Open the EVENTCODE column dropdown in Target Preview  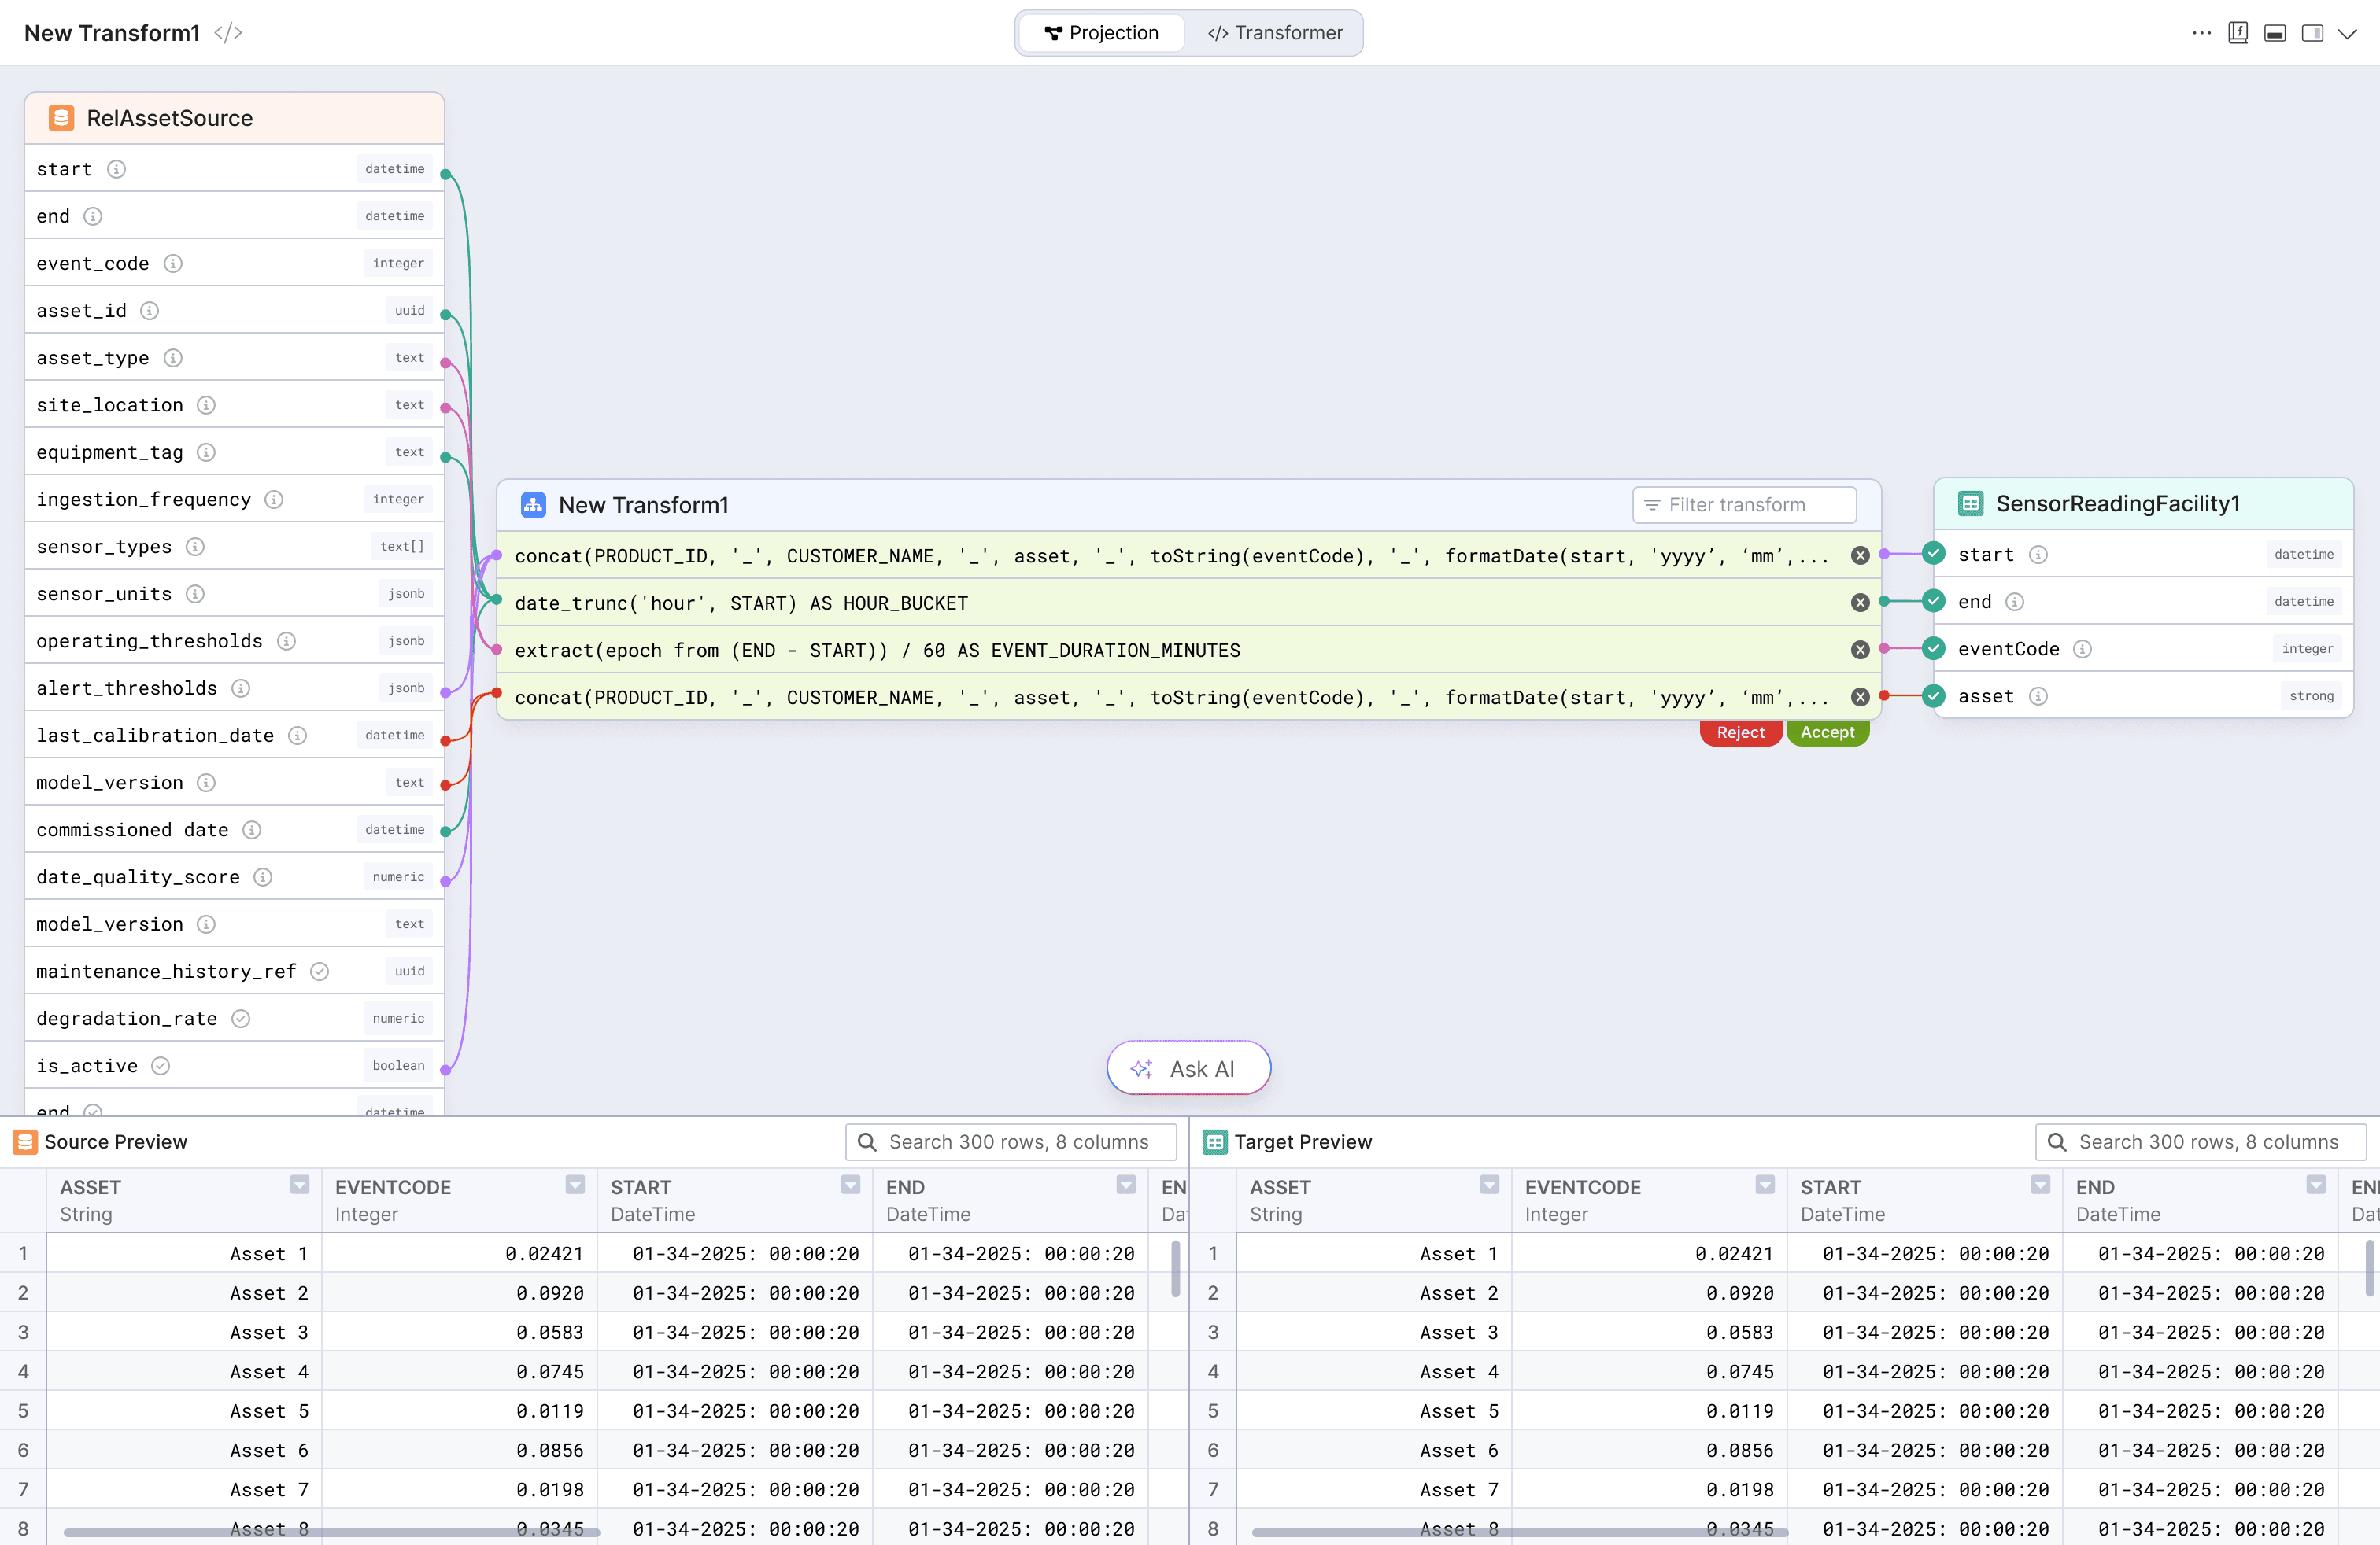click(x=1764, y=1185)
